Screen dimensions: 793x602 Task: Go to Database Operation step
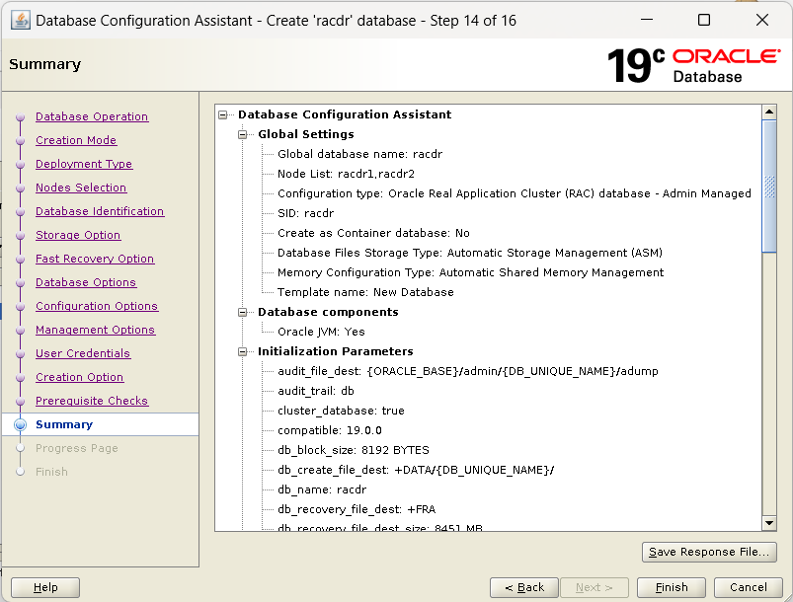92,116
